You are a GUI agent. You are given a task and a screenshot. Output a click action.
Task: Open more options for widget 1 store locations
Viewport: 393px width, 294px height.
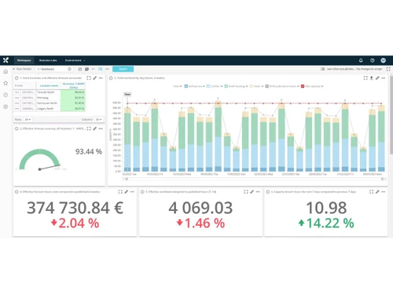coord(101,78)
